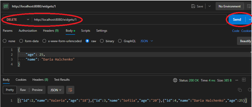Expand the JSON body format dropdown
Viewport: 252px width, 107px height.
[147, 41]
